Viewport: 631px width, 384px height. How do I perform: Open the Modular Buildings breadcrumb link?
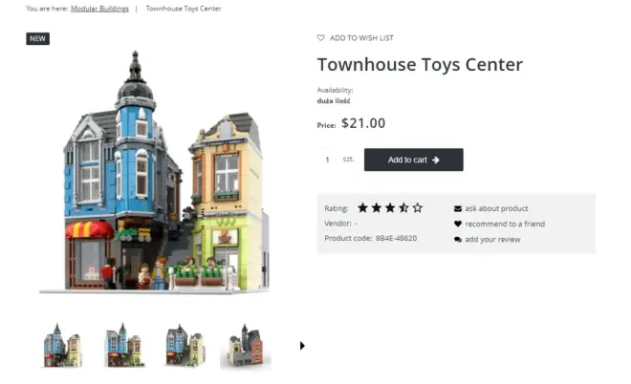click(x=99, y=9)
